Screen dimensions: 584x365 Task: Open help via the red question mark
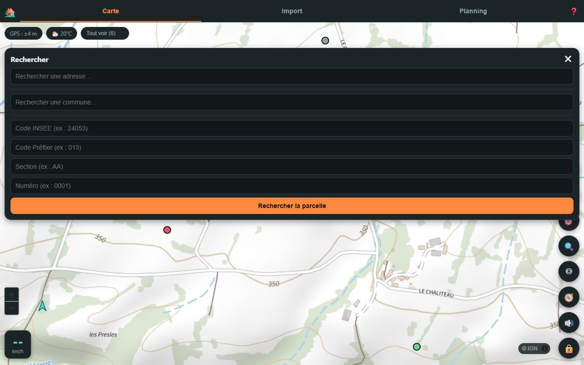(x=574, y=11)
